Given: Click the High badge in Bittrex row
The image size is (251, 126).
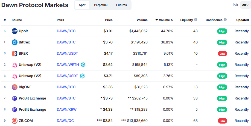Looking at the screenshot, I should 222,42.
